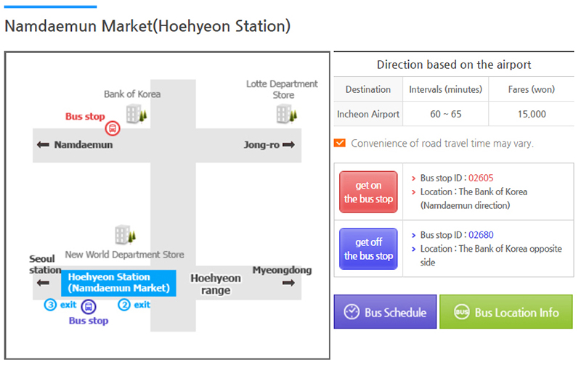Click the Namdaemun left arrow on map
This screenshot has width=581, height=370.
click(43, 145)
